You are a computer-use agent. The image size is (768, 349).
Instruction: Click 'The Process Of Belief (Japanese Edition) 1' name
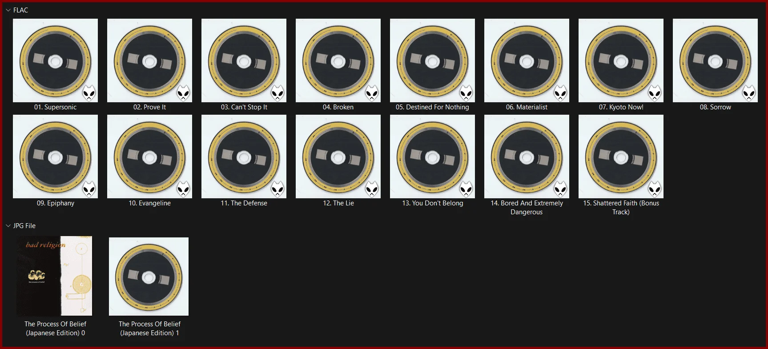[x=149, y=329]
